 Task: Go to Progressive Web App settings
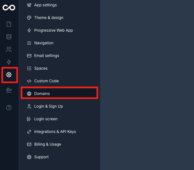pyautogui.click(x=53, y=30)
